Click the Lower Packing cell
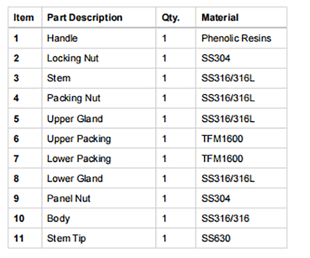Viewport: 310px width, 258px height. coord(99,159)
